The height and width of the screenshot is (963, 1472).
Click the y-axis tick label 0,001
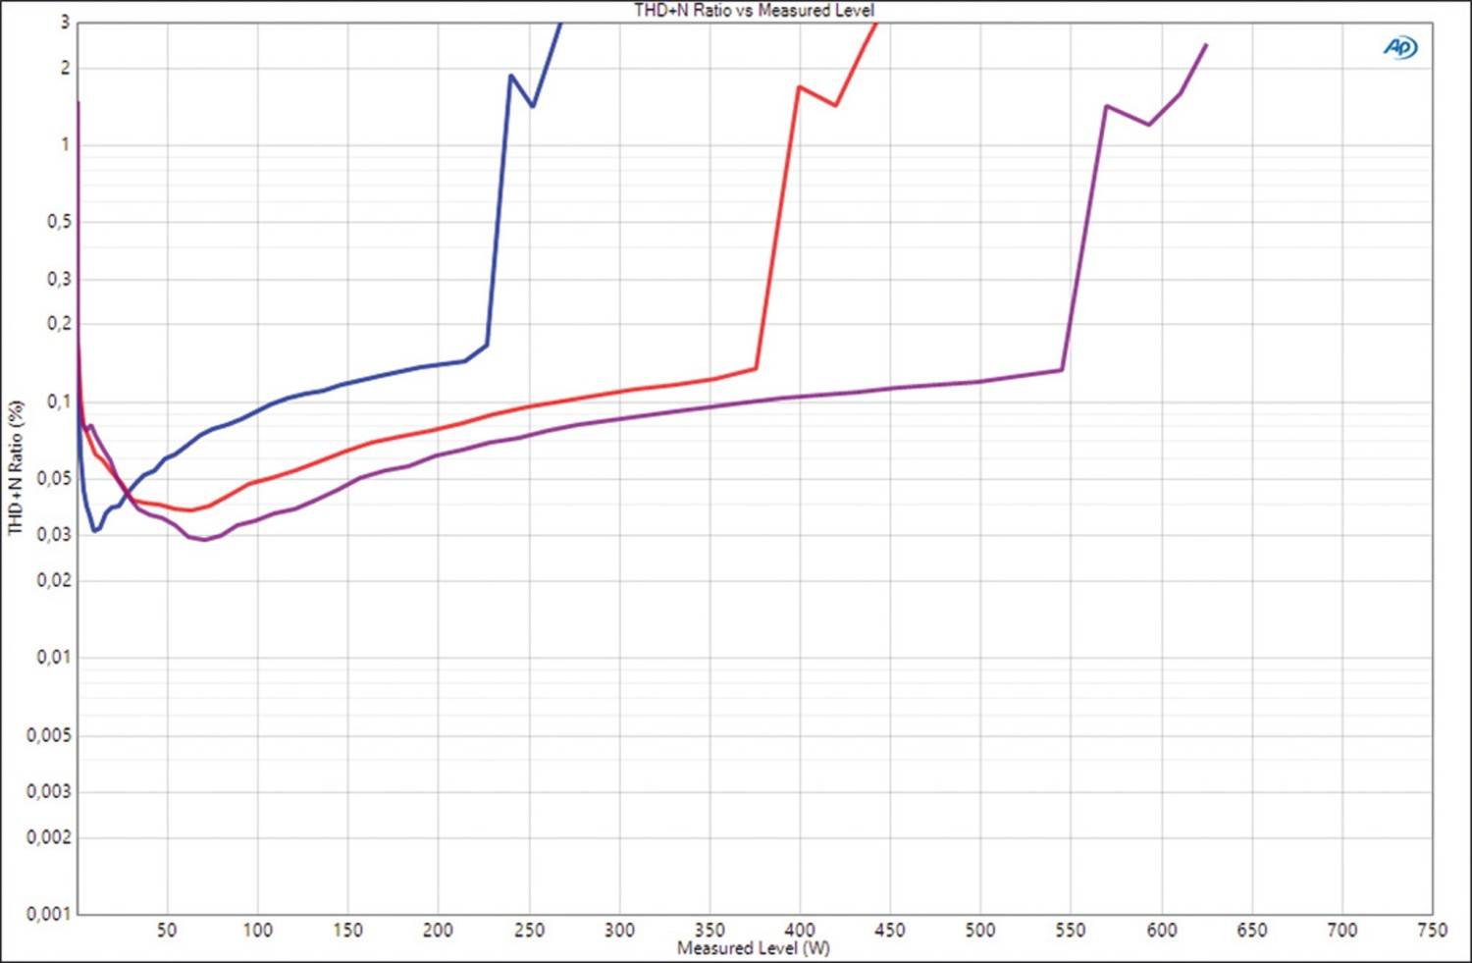[x=48, y=914]
